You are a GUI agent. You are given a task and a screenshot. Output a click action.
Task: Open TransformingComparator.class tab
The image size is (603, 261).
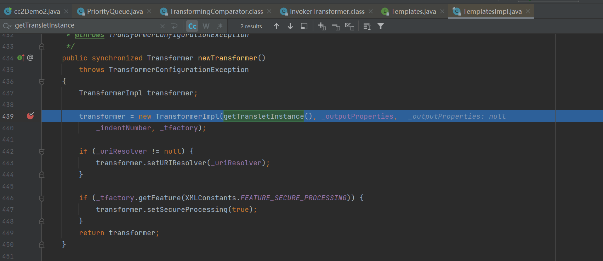coord(211,12)
